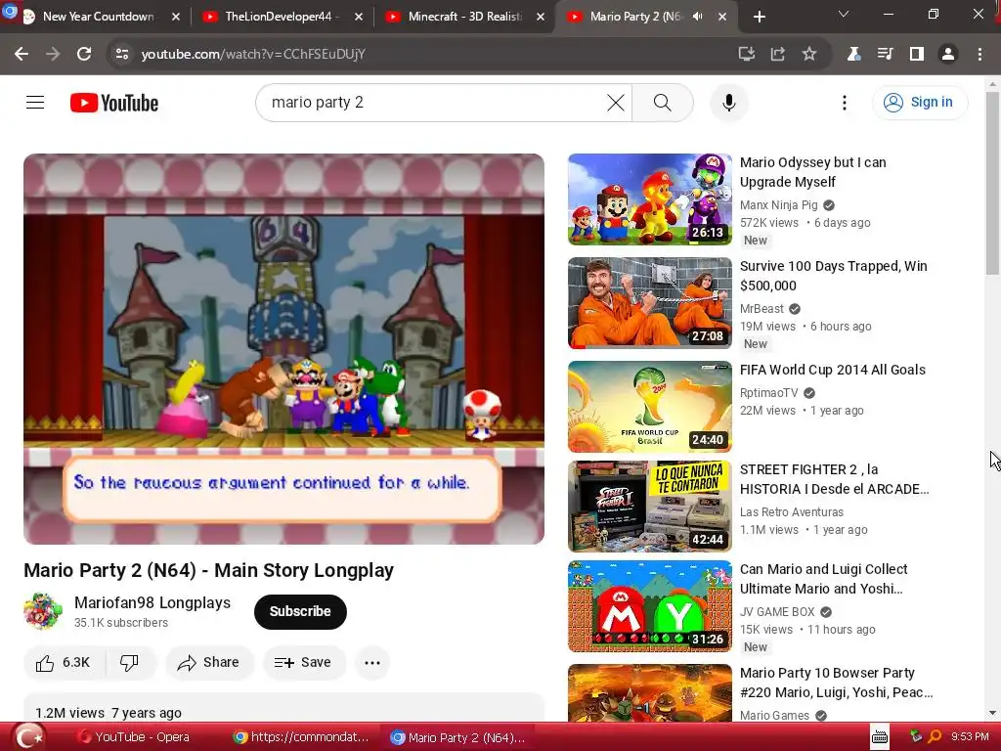
Task: Open the Chrome three-dot menu
Action: click(979, 55)
